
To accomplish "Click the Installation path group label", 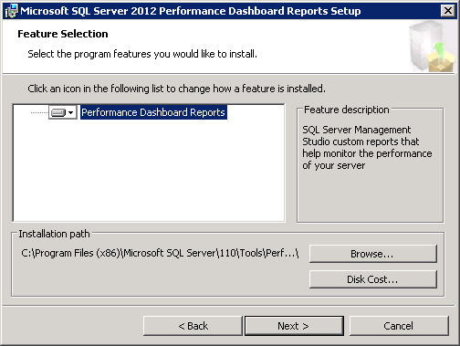I will [x=54, y=234].
